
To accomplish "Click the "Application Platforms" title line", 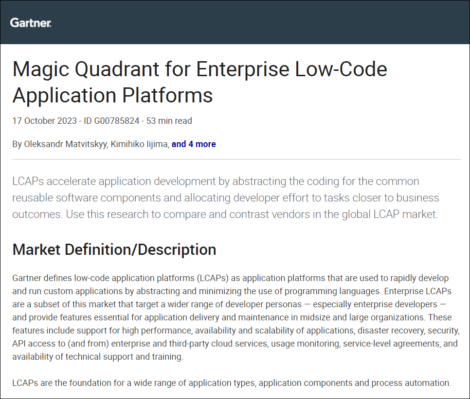I will (x=113, y=96).
